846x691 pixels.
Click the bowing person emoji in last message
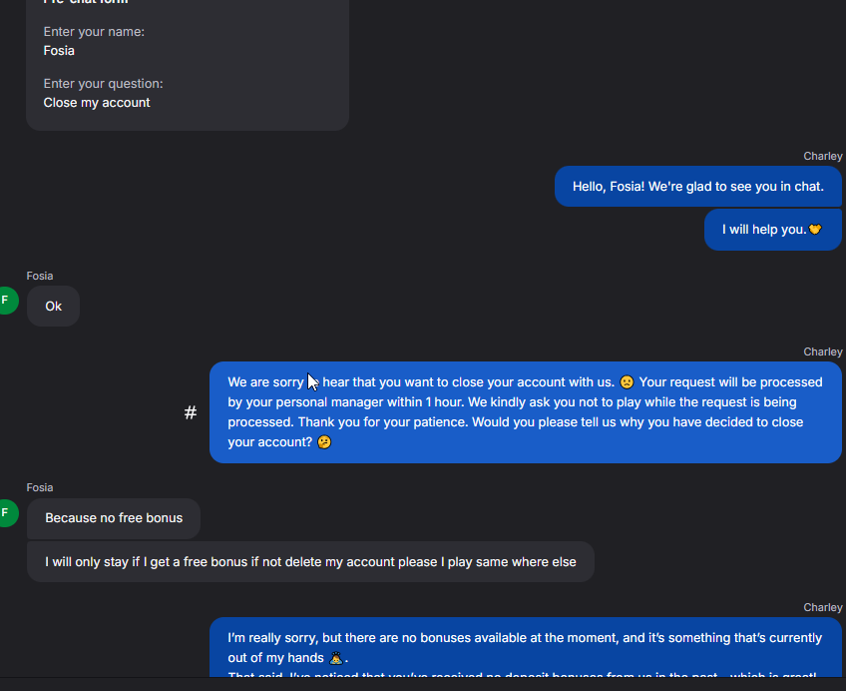[x=337, y=658]
